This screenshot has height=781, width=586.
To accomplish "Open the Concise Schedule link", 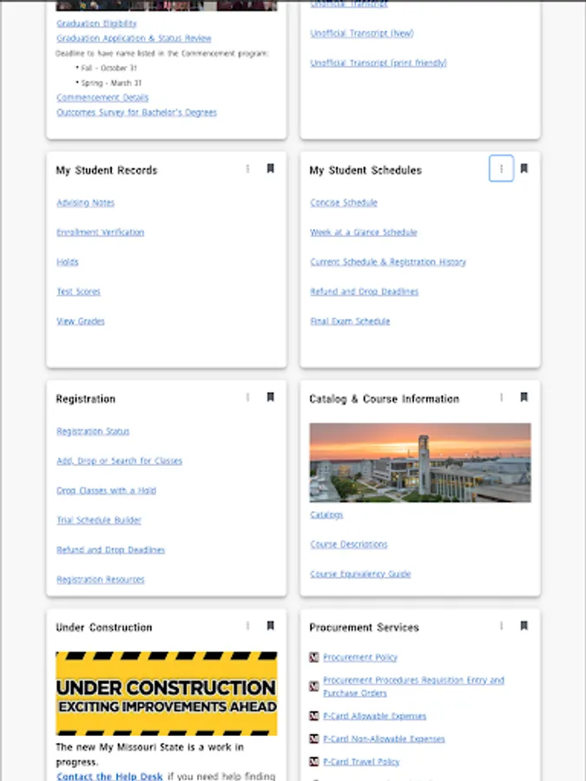I will point(344,203).
